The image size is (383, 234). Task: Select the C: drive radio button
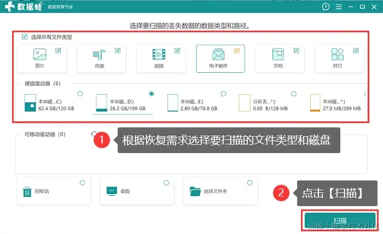(80, 93)
